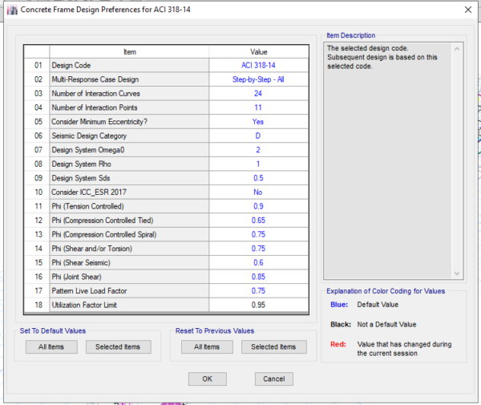Select the Design Code item row
481x405 pixels.
coord(129,65)
